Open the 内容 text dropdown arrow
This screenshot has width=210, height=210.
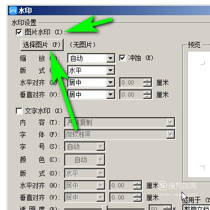pyautogui.click(x=170, y=122)
